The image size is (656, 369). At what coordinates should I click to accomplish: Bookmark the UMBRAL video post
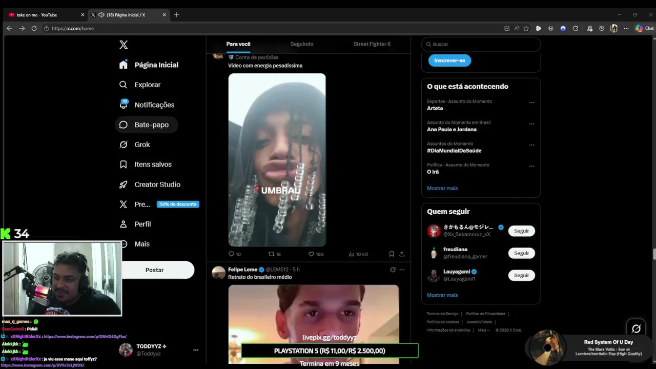(392, 254)
